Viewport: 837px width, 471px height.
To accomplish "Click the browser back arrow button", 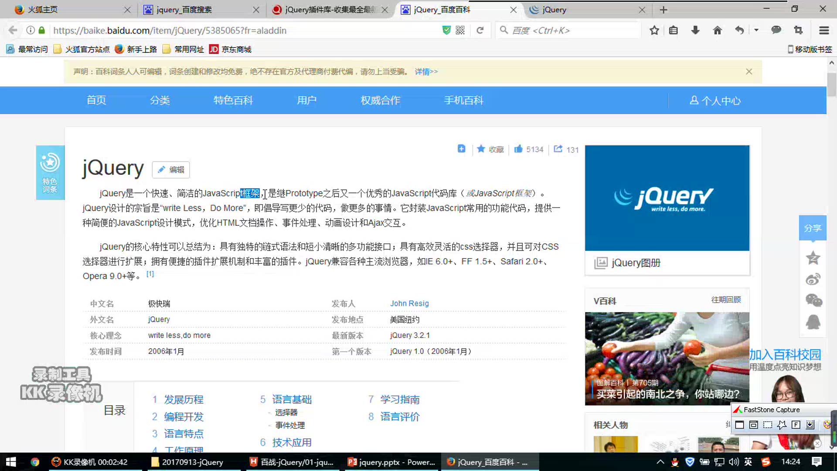I will coord(13,30).
